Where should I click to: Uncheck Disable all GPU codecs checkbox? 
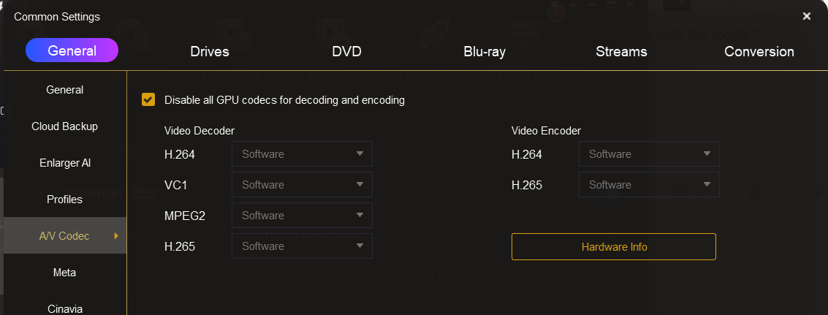(x=148, y=99)
